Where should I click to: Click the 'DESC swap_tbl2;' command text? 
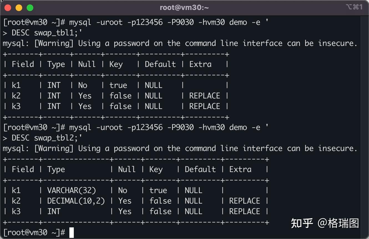coord(47,138)
